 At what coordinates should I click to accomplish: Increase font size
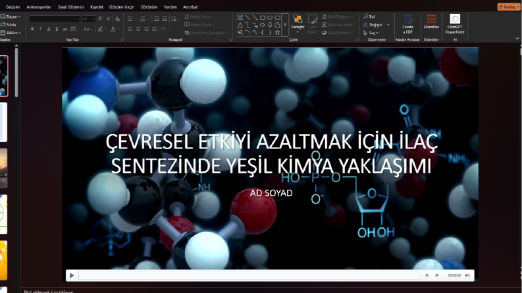tap(101, 19)
